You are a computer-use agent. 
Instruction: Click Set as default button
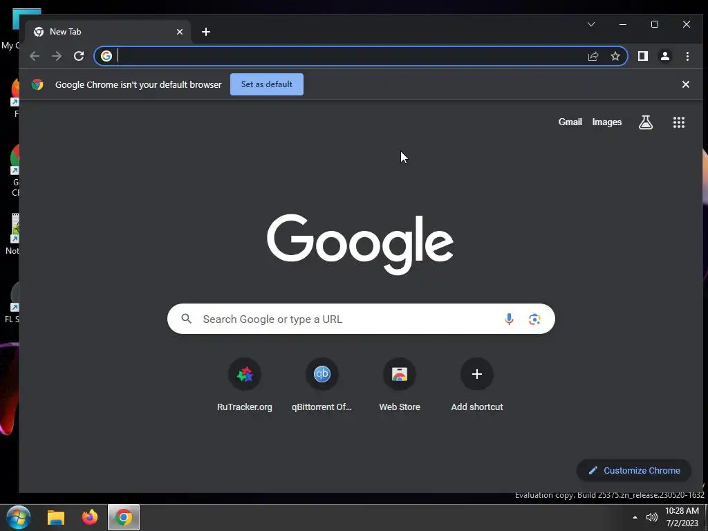point(267,84)
